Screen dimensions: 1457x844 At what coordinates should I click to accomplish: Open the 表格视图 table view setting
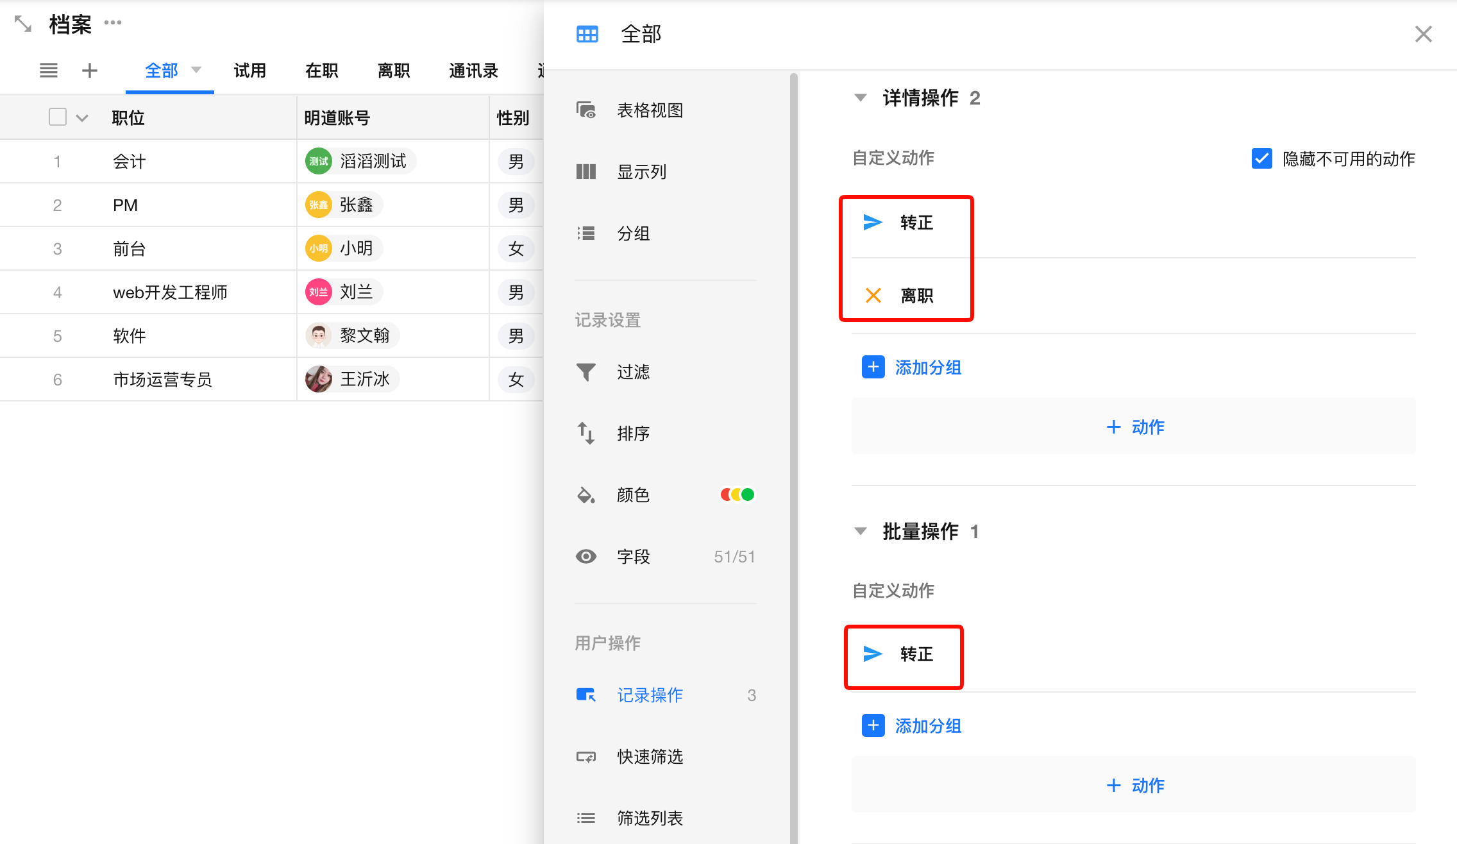666,110
